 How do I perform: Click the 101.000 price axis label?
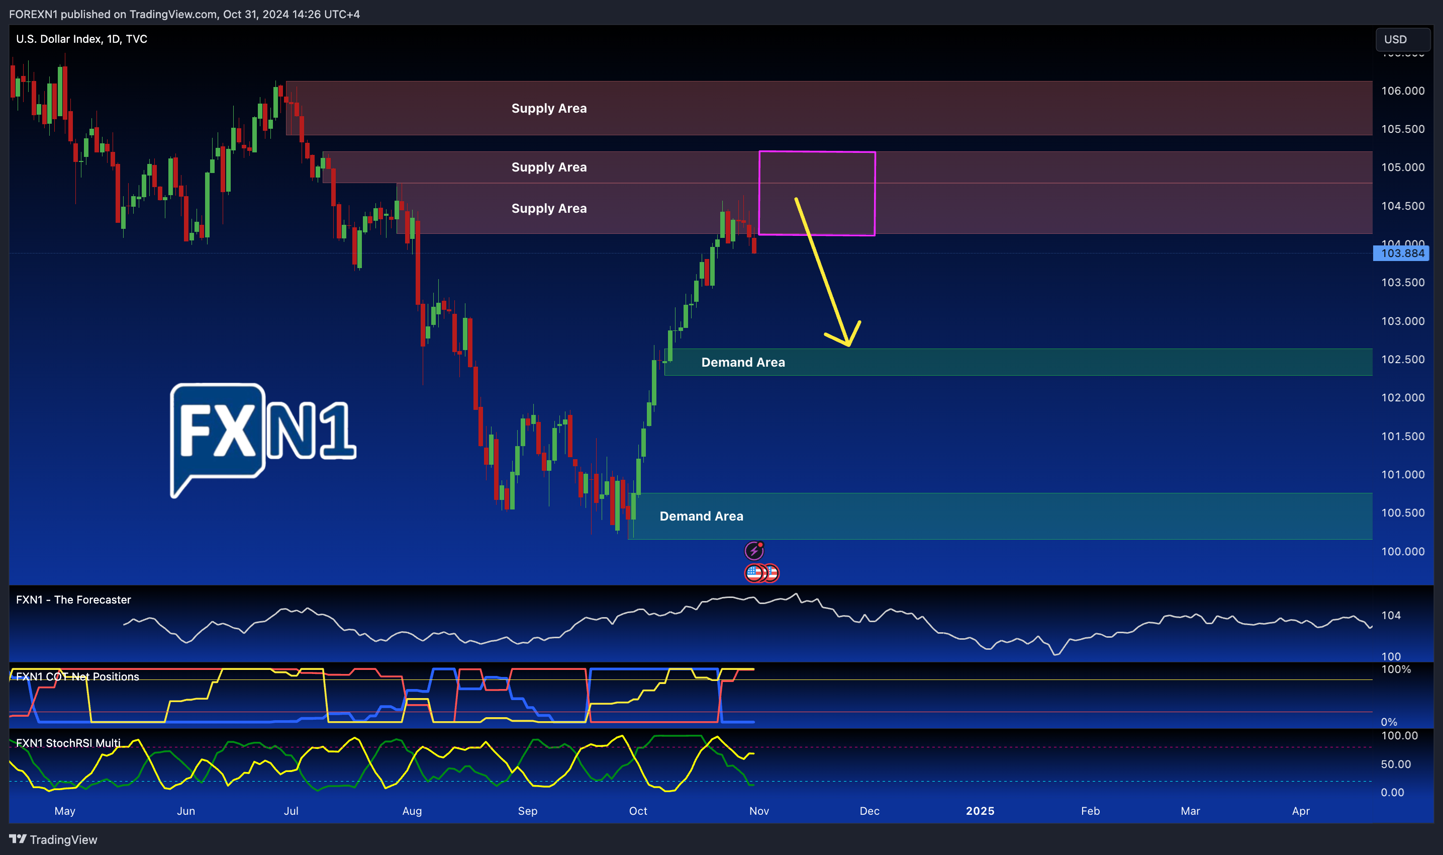tap(1403, 475)
